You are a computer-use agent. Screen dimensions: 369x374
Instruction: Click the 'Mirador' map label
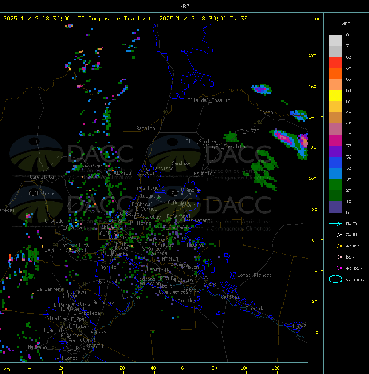point(187,301)
